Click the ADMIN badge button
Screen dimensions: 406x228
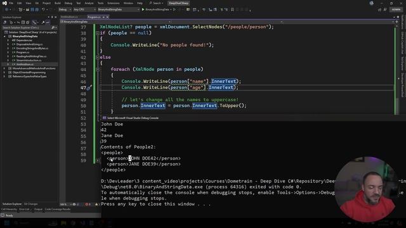pyautogui.click(x=396, y=9)
